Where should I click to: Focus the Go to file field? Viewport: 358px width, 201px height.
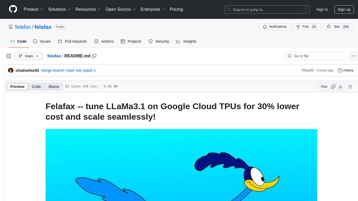(x=315, y=56)
